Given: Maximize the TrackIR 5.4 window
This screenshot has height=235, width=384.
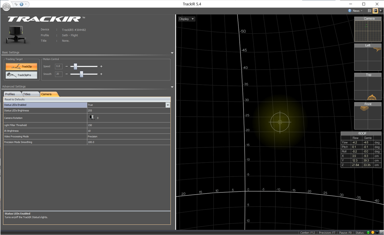Looking at the screenshot, I should pos(364,4).
